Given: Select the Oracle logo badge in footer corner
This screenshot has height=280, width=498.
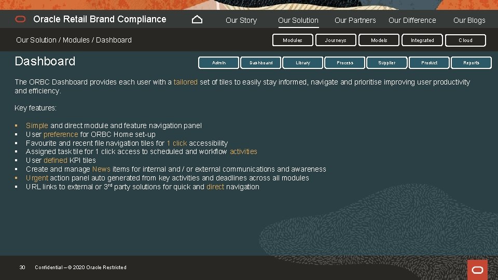Looking at the screenshot, I should [x=477, y=270].
